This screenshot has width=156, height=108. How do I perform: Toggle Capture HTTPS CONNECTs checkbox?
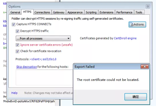point(13,24)
